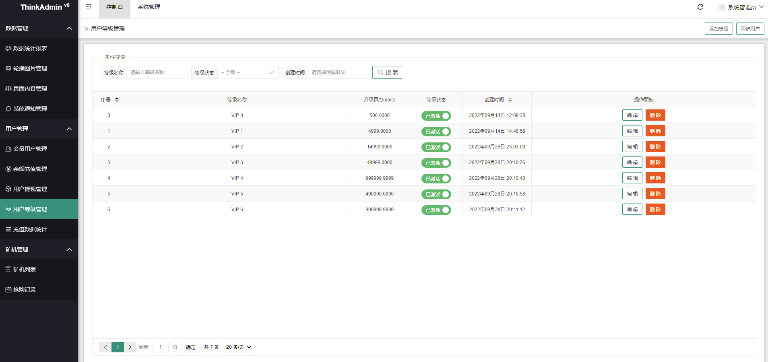768x362 pixels.
Task: Click the sidebar collapse hamburger icon
Action: tap(89, 7)
